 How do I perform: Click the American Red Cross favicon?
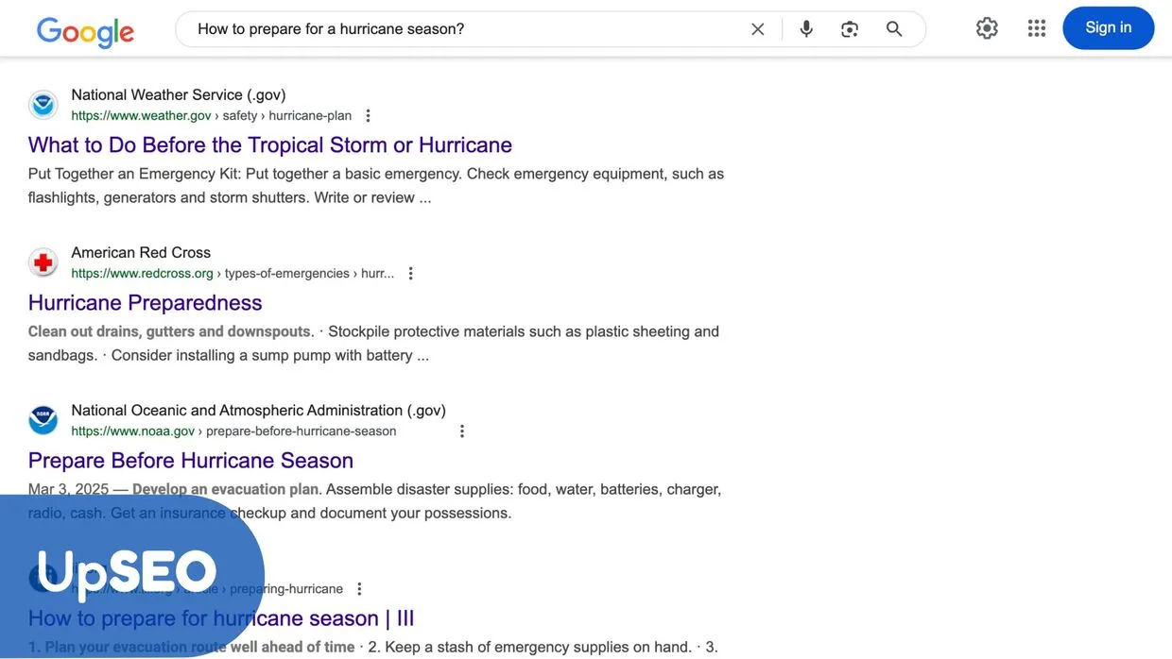pos(43,262)
